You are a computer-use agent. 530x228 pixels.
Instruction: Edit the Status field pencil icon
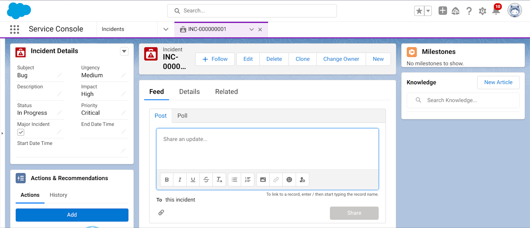pos(59,113)
